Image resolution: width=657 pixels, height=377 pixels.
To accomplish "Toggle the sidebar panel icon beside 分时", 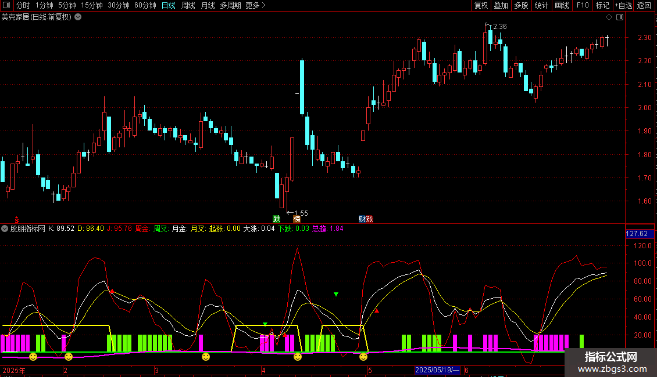I will pos(6,5).
